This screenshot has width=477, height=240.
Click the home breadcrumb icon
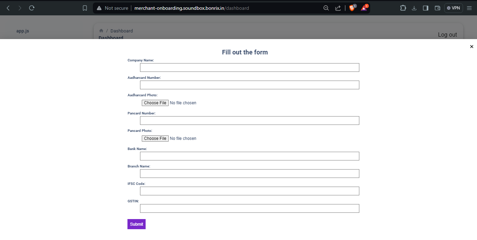(101, 31)
